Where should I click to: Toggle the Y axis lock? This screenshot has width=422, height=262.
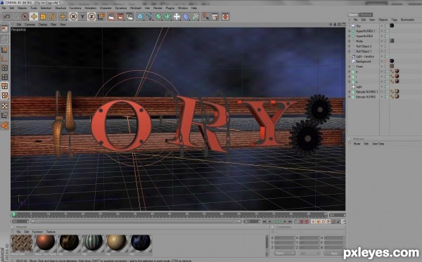click(82, 17)
